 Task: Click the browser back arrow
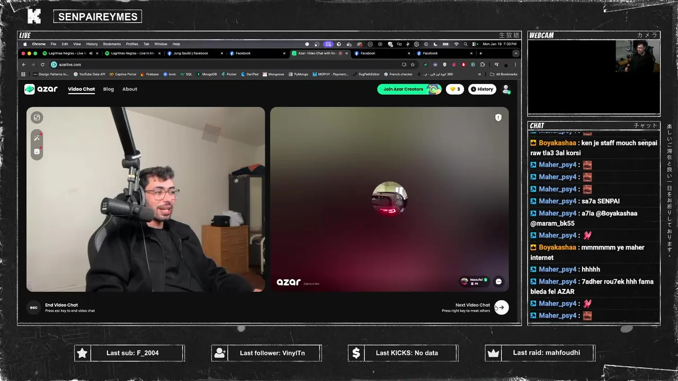23,65
